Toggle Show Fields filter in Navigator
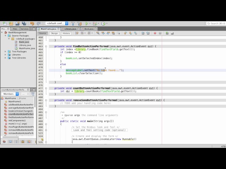This screenshot has width=226, height=169. coord(10,142)
